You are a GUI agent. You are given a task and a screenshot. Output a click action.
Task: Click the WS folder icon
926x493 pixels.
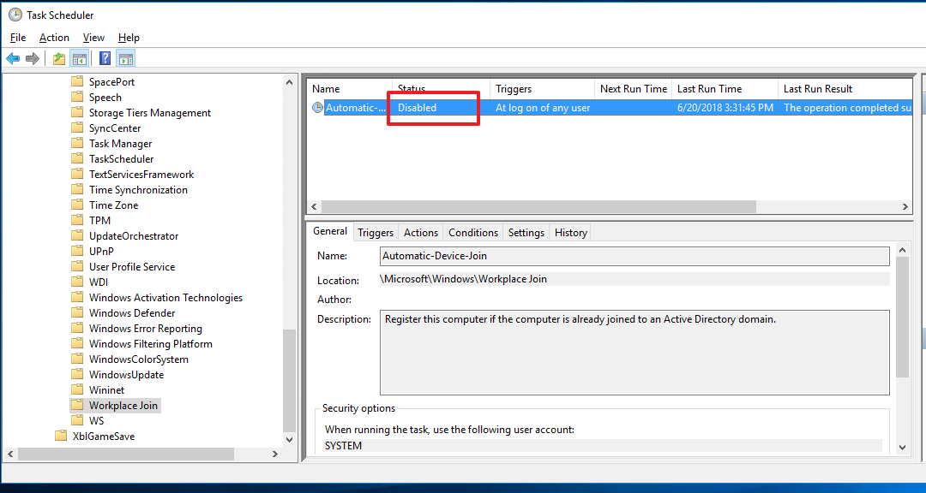coord(77,420)
